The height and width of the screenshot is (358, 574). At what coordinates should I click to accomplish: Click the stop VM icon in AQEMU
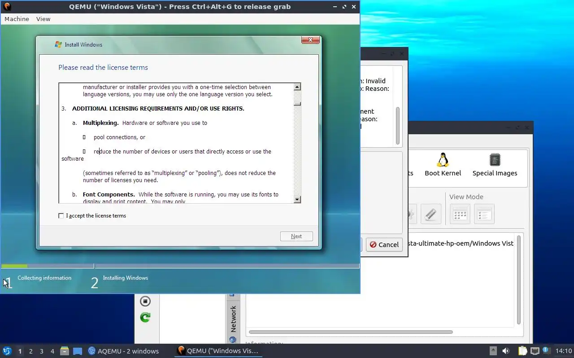[x=145, y=301]
